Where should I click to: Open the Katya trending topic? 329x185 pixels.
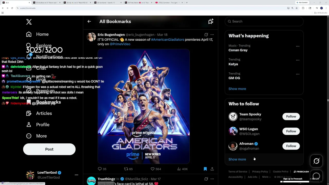pyautogui.click(x=233, y=64)
